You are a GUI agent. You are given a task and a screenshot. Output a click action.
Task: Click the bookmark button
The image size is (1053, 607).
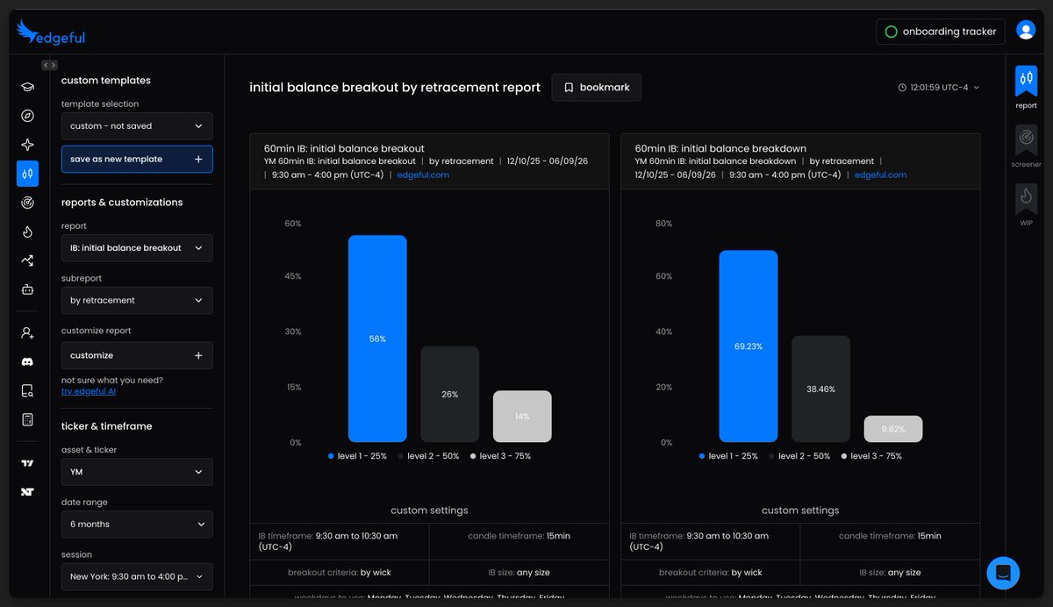(597, 88)
